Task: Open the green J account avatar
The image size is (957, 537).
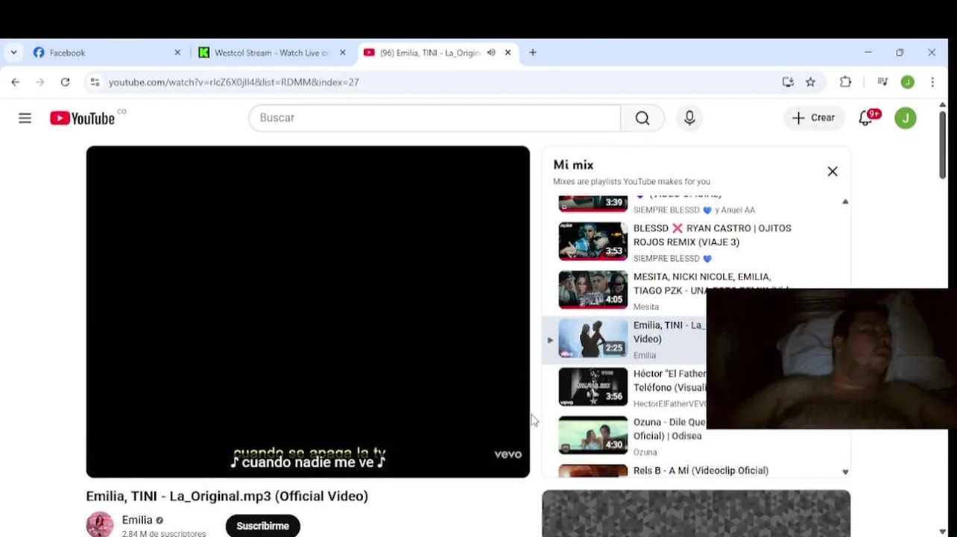Action: click(906, 118)
